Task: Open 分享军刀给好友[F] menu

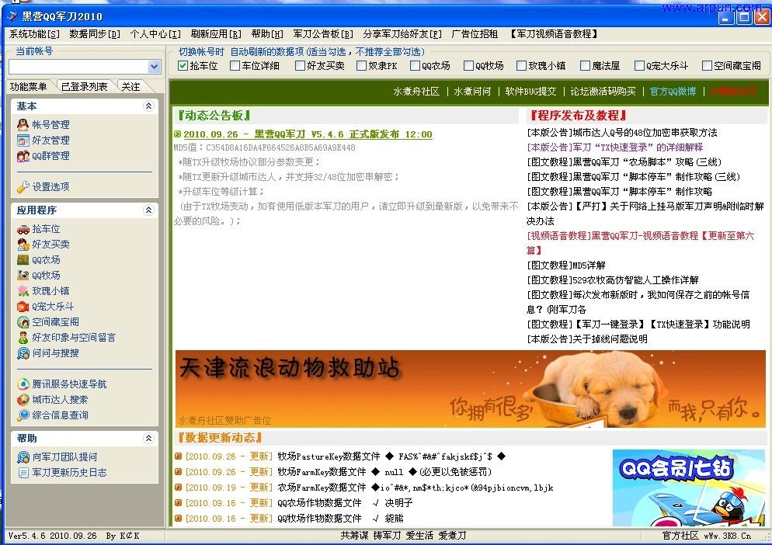Action: coord(402,34)
